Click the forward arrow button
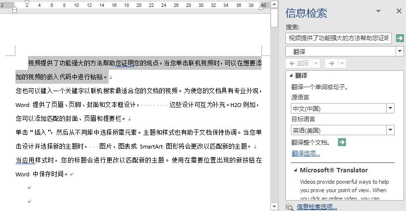Viewport: 406px width, 211px height. point(331,63)
